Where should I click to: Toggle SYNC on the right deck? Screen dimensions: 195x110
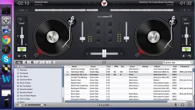(x=186, y=24)
